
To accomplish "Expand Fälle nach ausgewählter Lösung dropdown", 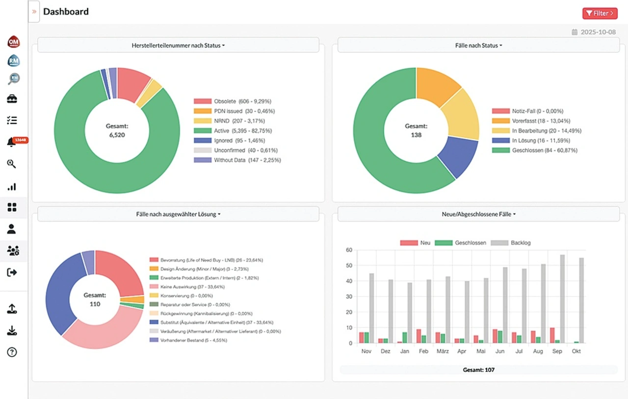I will 178,214.
